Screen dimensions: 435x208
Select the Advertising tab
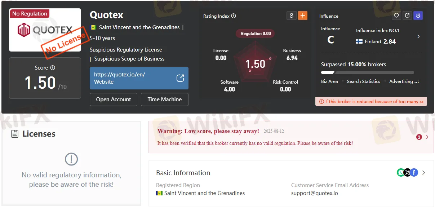pyautogui.click(x=404, y=81)
